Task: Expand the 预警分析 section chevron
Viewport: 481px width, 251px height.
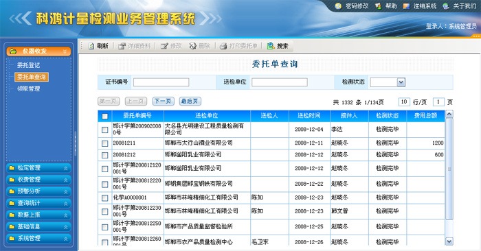Action: coord(66,191)
